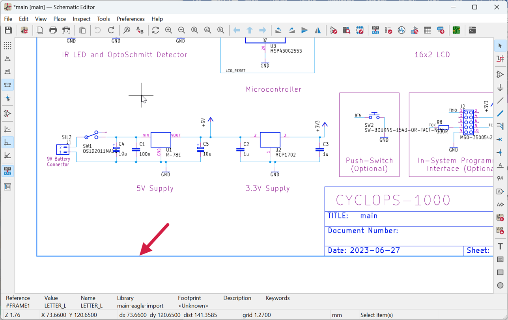Zoom to fit objects icon
The width and height of the screenshot is (508, 320).
[x=208, y=30]
